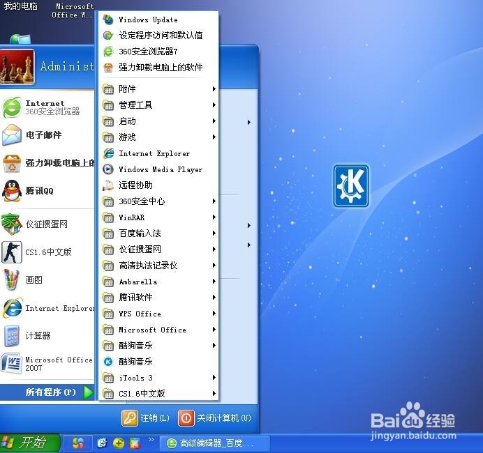This screenshot has height=453, width=483.
Task: Open Windows Update from the programs menu
Action: click(158, 20)
